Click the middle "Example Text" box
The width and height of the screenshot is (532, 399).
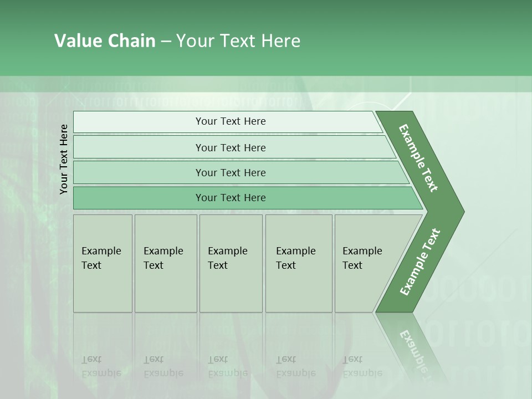pos(230,263)
